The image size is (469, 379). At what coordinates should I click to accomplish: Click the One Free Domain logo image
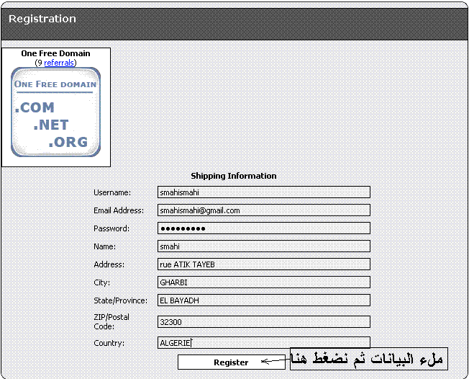point(55,112)
